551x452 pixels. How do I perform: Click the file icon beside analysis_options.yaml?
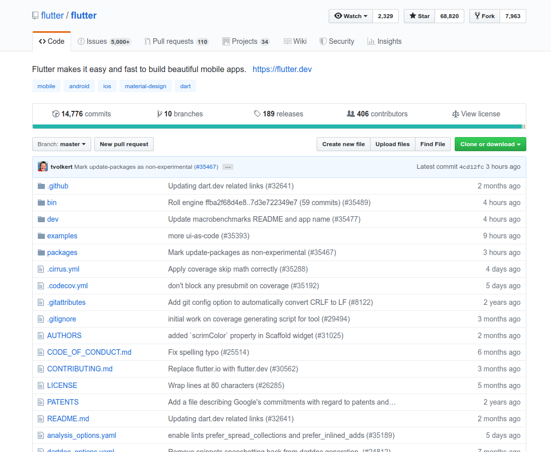tap(41, 435)
